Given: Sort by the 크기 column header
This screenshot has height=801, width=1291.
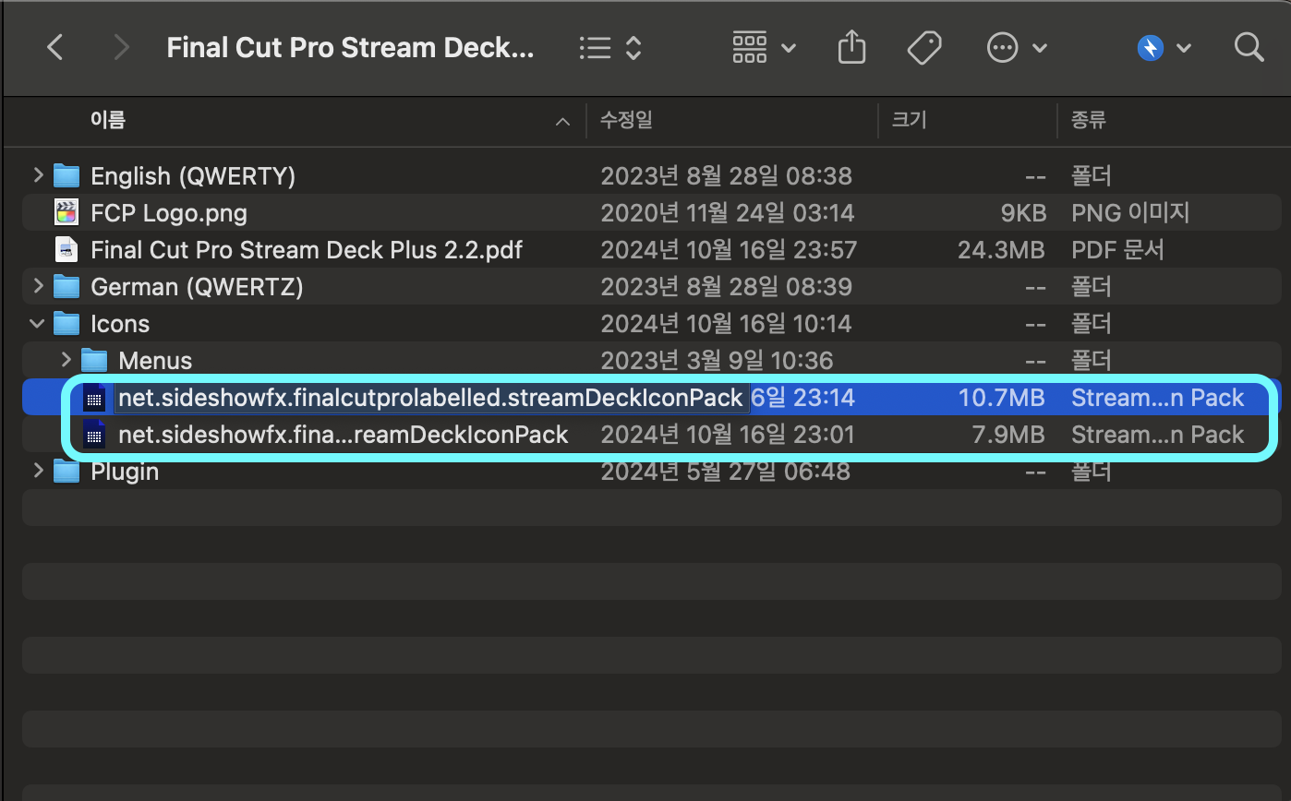Looking at the screenshot, I should point(909,120).
